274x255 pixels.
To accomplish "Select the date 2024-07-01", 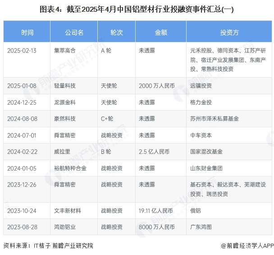I will pyautogui.click(x=22, y=135).
